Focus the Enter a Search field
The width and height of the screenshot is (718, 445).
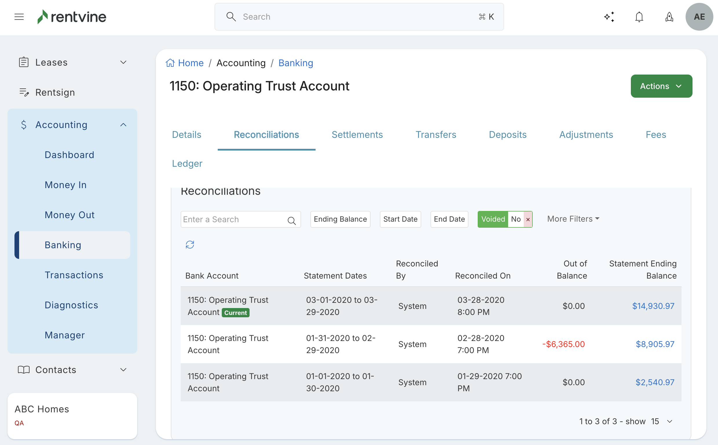[233, 219]
